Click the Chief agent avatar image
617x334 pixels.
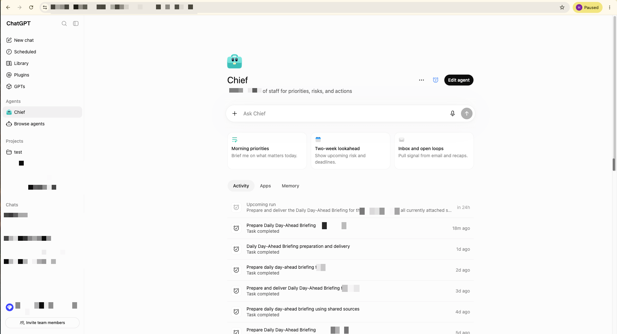tap(234, 61)
